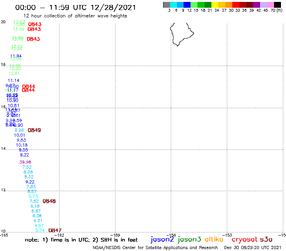The image size is (286, 251).
Task: Pick the orange swatch in the color bar
Action: (229, 5)
